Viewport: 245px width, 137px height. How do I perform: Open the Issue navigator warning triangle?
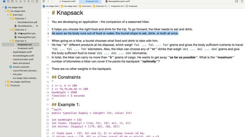20,1
